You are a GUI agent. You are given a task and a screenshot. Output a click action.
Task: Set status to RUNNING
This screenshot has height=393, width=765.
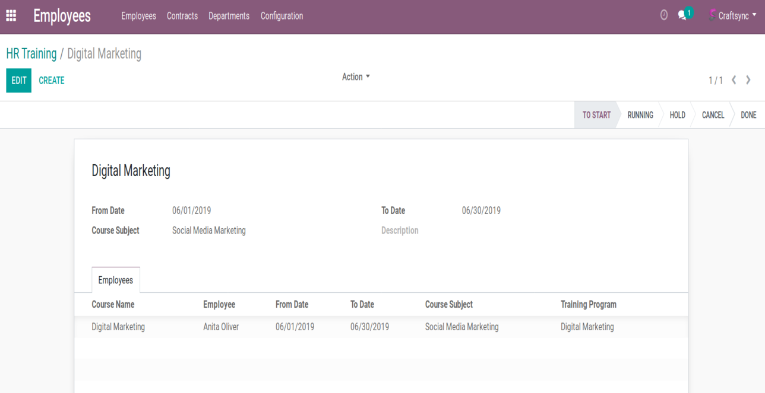pos(640,115)
